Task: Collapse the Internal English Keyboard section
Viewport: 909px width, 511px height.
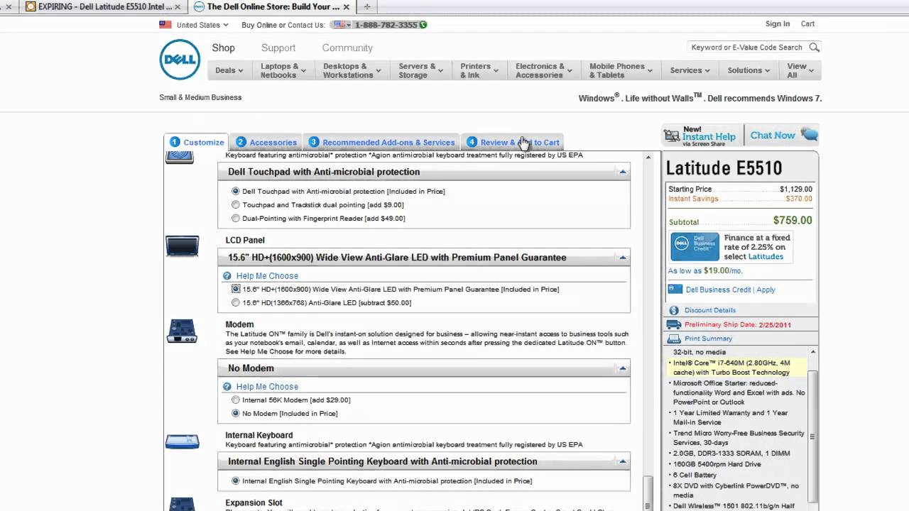Action: (x=623, y=461)
